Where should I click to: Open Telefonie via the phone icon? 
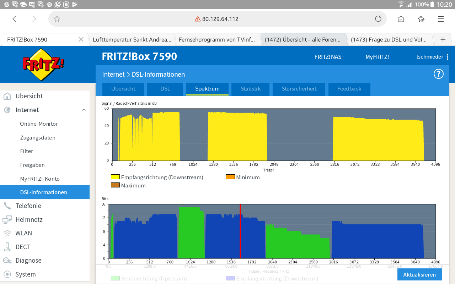(x=8, y=206)
